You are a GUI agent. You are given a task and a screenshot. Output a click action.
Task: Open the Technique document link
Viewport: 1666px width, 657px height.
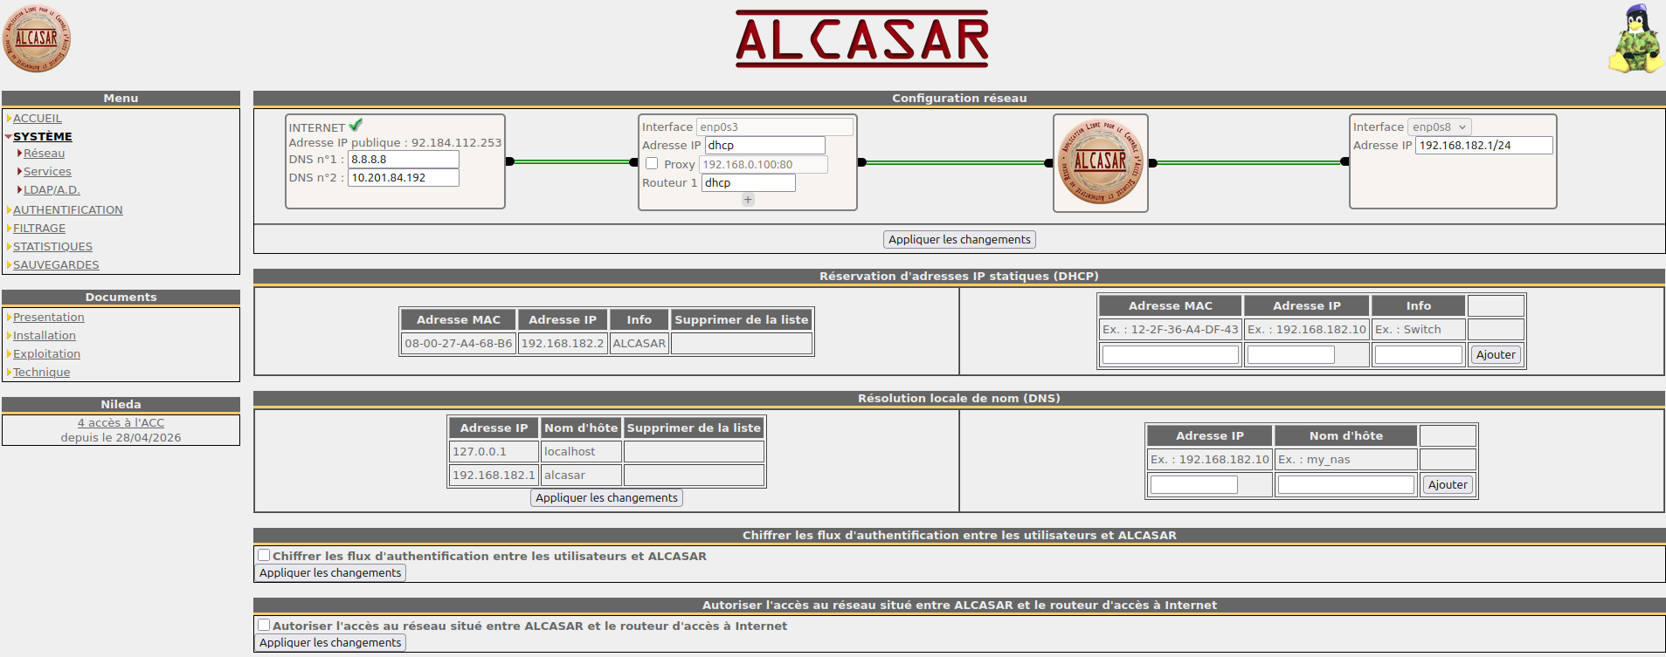pyautogui.click(x=41, y=372)
